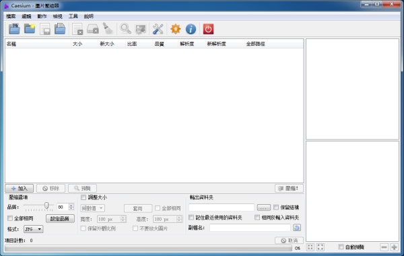Open the 說明 menu

89,16
